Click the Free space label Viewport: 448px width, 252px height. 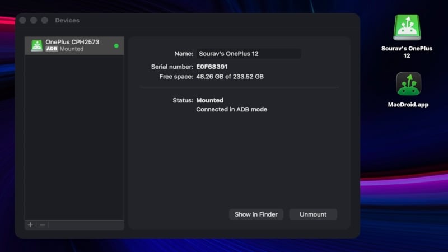pos(176,77)
